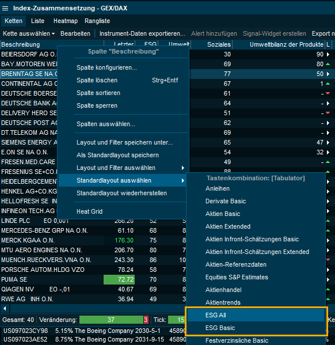The width and height of the screenshot is (335, 345).
Task: Click the Gesamt: 40 status entry
Action: (x=18, y=320)
